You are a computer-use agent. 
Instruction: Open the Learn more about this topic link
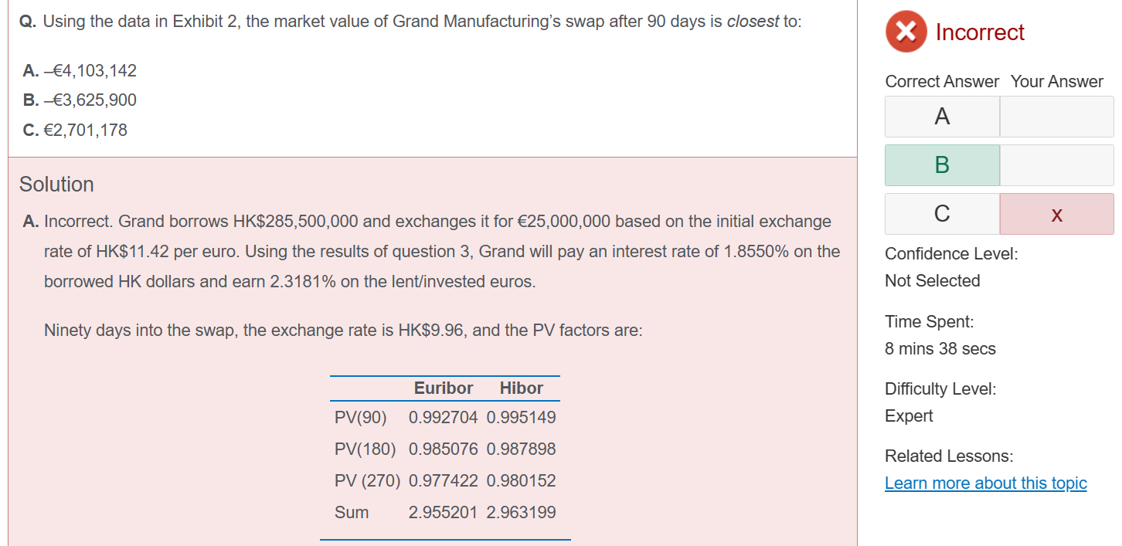click(x=985, y=483)
